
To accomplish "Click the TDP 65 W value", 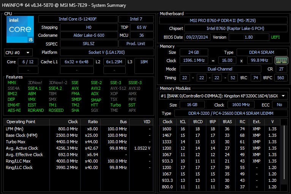I will pos(142,27).
